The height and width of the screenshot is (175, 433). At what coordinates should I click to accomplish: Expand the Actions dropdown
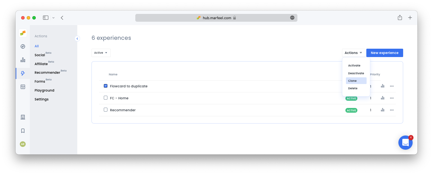coord(353,53)
